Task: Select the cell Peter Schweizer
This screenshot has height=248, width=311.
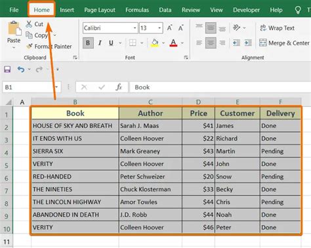Action: pyautogui.click(x=150, y=176)
